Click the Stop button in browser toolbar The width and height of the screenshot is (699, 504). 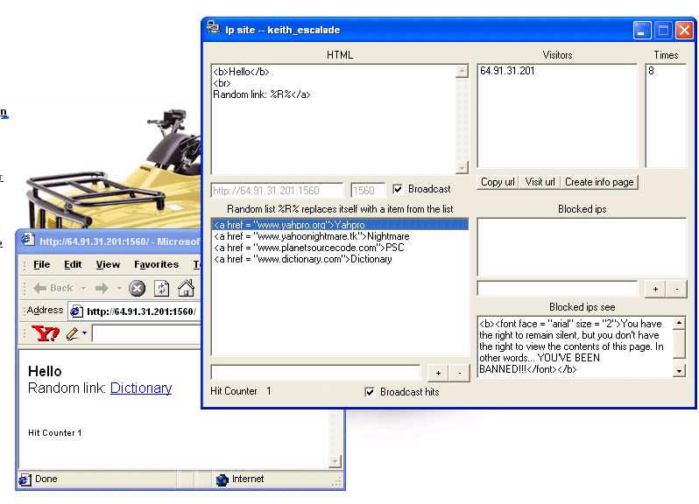coord(137,288)
